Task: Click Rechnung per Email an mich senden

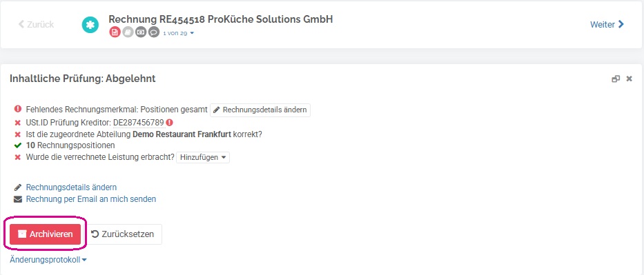Action: point(91,199)
